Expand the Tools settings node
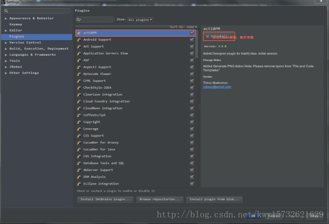 coord(6,61)
